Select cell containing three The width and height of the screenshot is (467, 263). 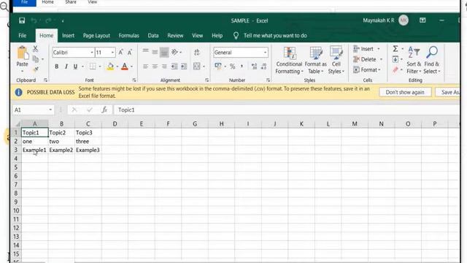pos(88,141)
